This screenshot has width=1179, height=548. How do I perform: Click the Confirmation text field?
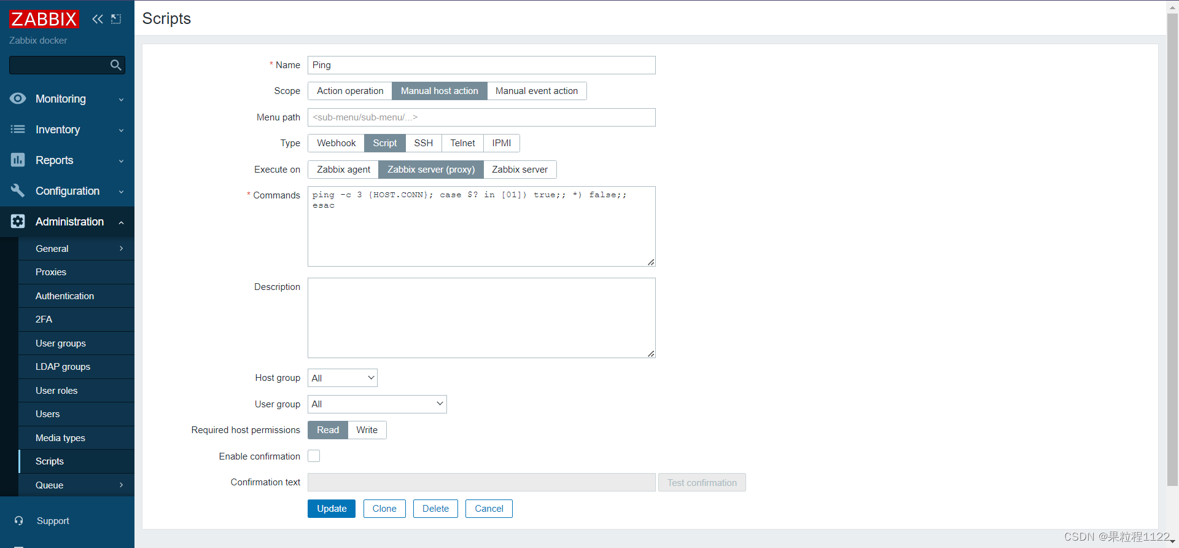[481, 482]
